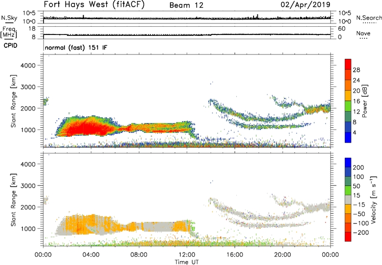
Task: Click the "Power [dB]" colorbar title
Action: click(364, 101)
